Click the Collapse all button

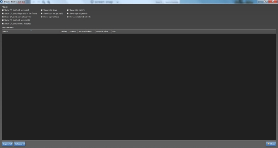[x=20, y=144]
